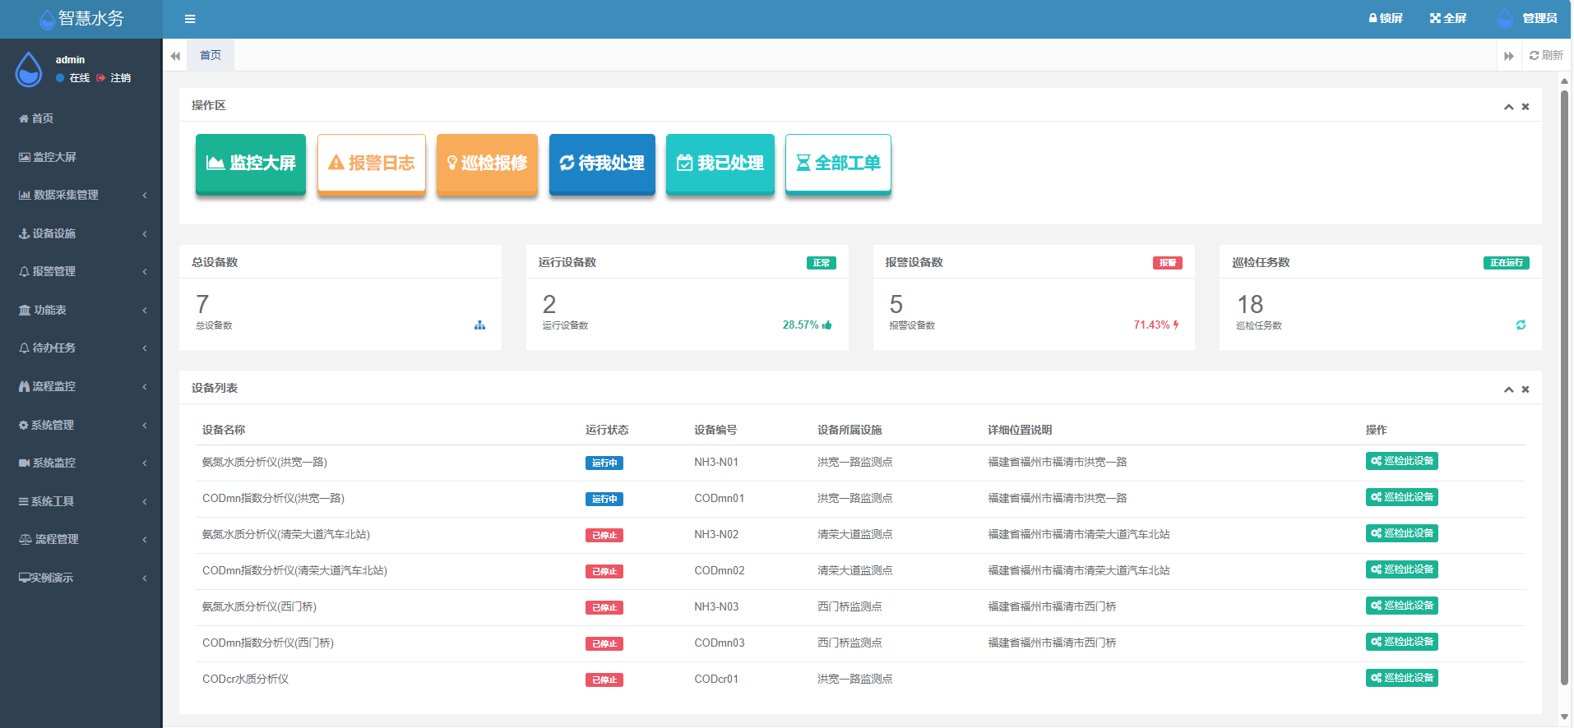The height and width of the screenshot is (728, 1574).
Task: Click the 巡检报修 orange button
Action: (x=487, y=164)
